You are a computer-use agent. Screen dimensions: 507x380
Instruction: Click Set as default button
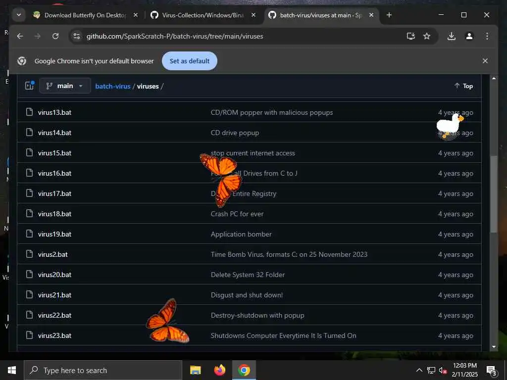click(x=190, y=61)
